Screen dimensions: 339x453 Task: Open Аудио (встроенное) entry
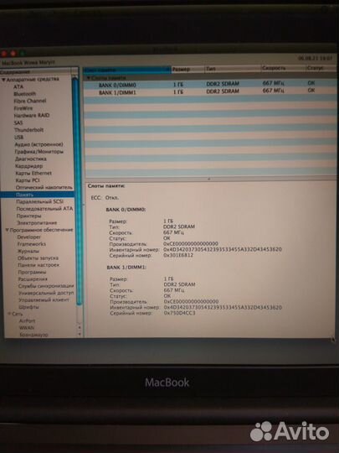tap(39, 144)
